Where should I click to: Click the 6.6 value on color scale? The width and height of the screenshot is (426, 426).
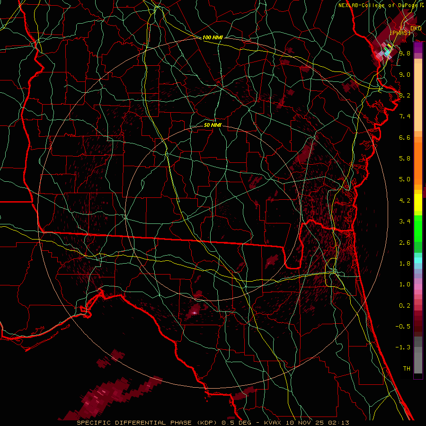click(x=405, y=137)
